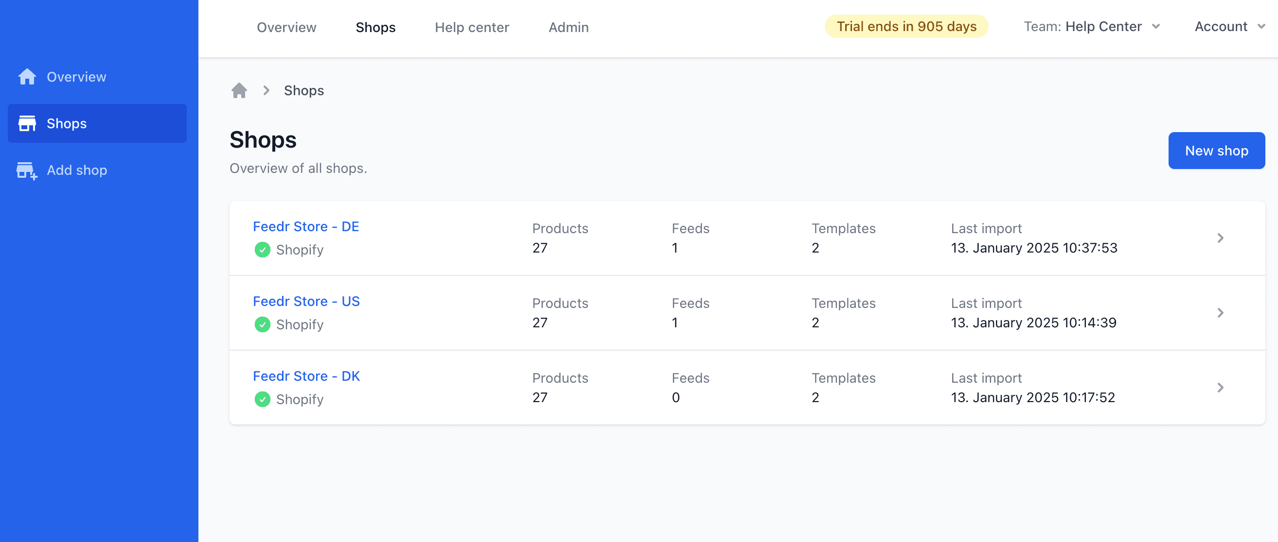
Task: Click green check icon for Feedr Store - US
Action: [x=263, y=324]
